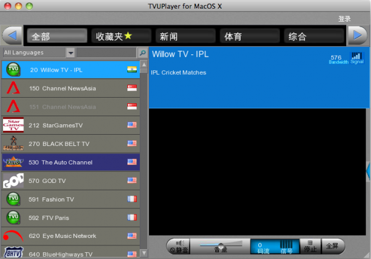Screen dimensions: 371x259
Task: Click the '576 Bandwidth' value
Action: (x=338, y=59)
